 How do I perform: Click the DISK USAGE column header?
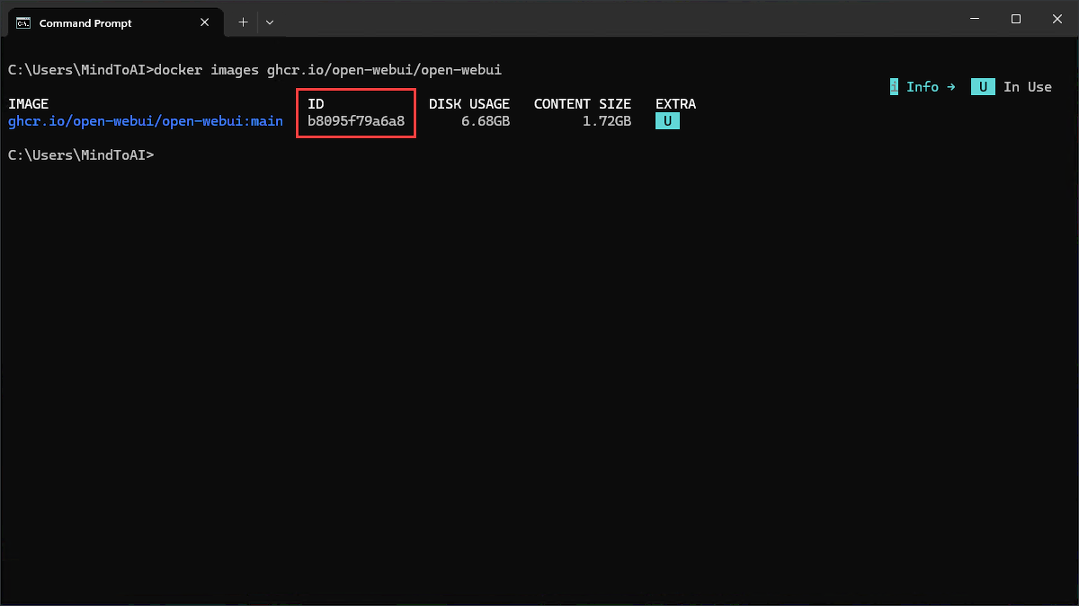pos(469,104)
